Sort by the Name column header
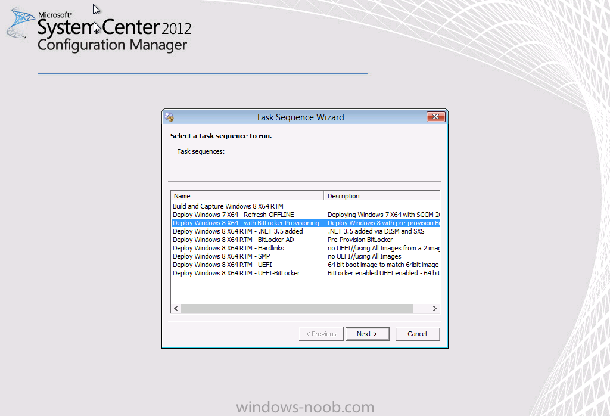This screenshot has width=610, height=416. point(247,195)
